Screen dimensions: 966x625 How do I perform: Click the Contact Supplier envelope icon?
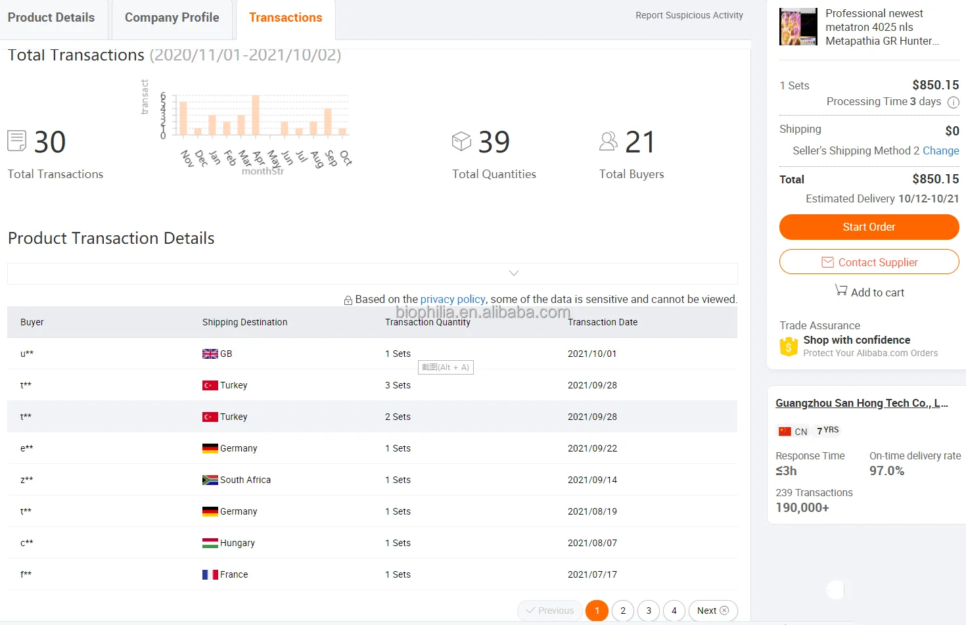(828, 262)
